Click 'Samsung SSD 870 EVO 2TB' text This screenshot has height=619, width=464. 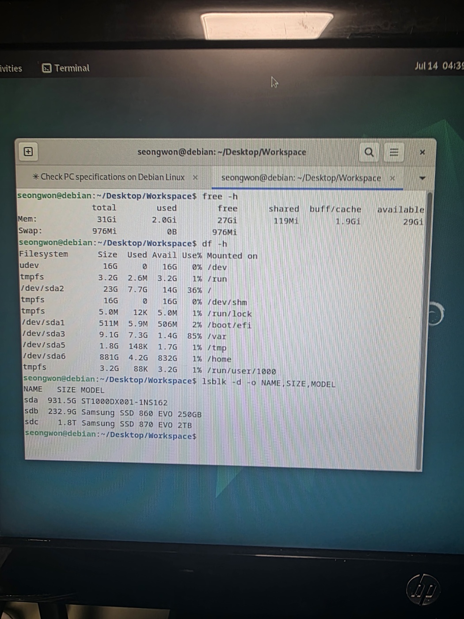[x=137, y=424]
